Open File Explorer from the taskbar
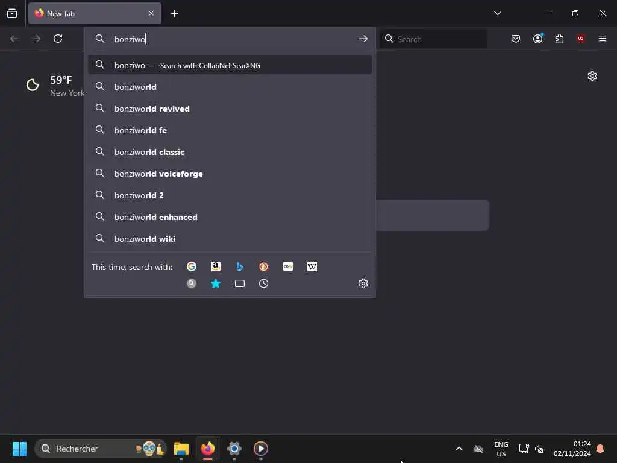The image size is (617, 463). point(181,449)
